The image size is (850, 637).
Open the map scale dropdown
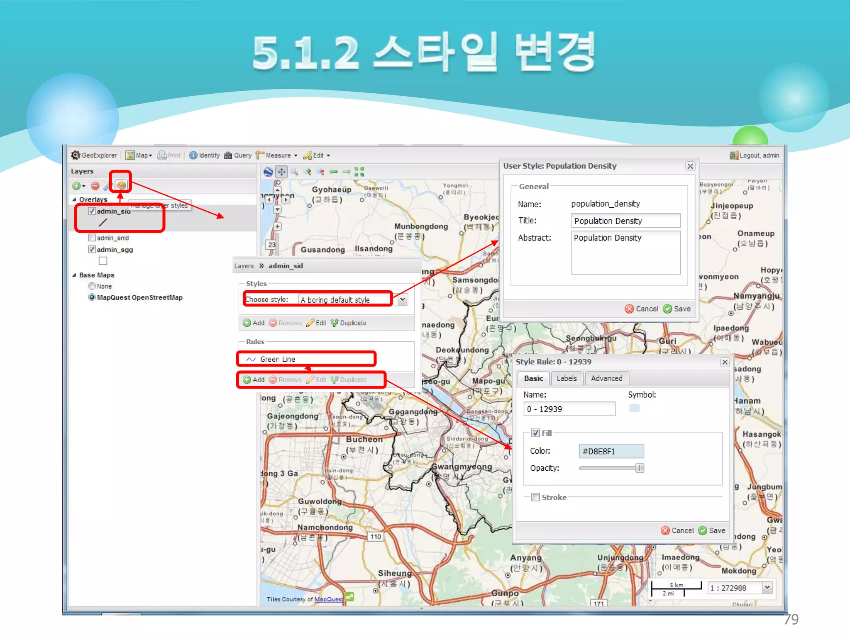(x=767, y=587)
